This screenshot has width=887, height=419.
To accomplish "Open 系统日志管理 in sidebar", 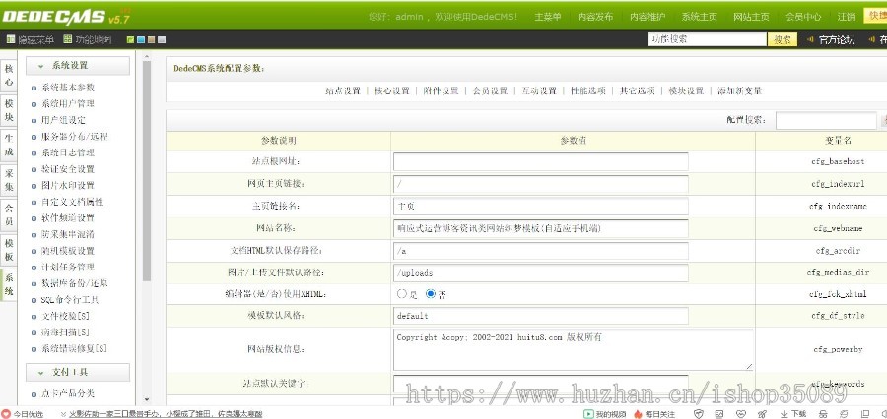I will coord(68,153).
